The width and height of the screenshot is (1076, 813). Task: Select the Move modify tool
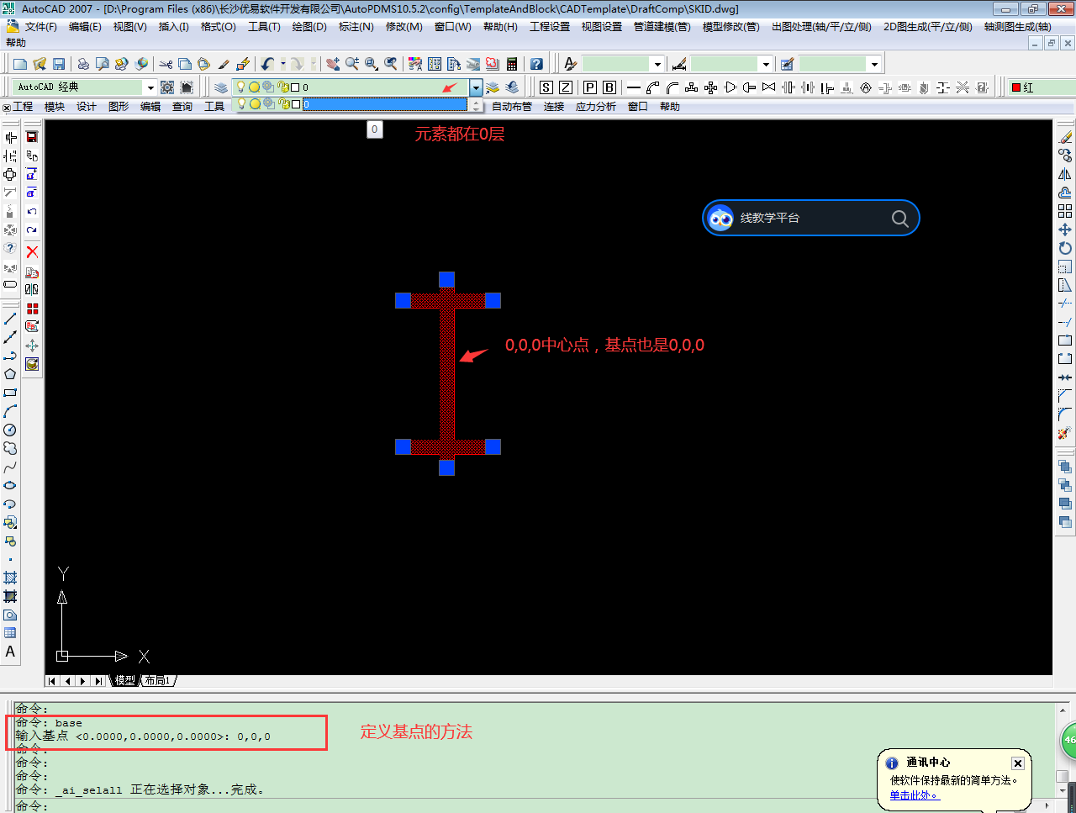(x=1065, y=230)
